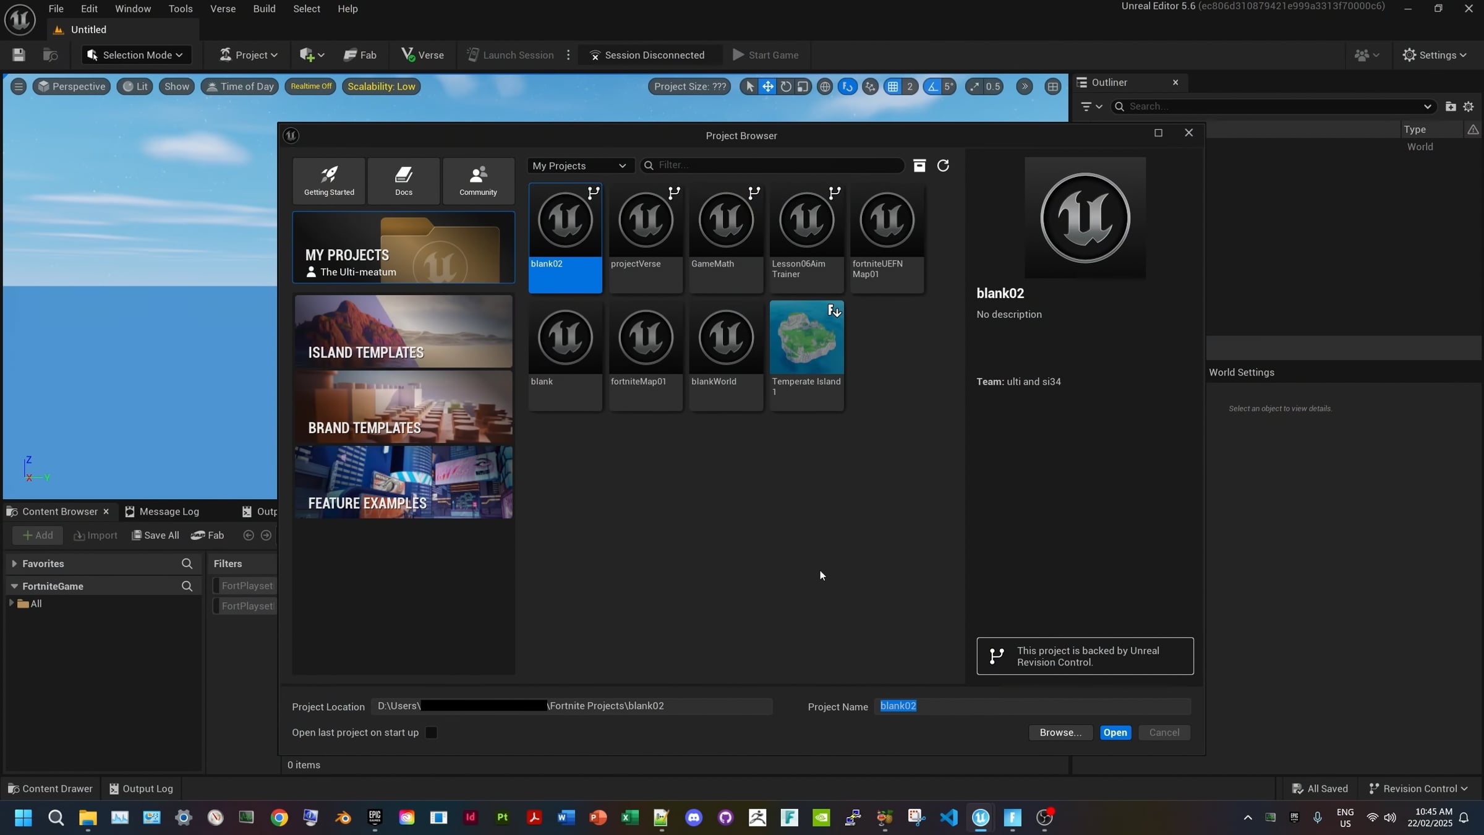The image size is (1484, 835).
Task: Select the Rotate tool in viewport toolbar
Action: click(785, 87)
